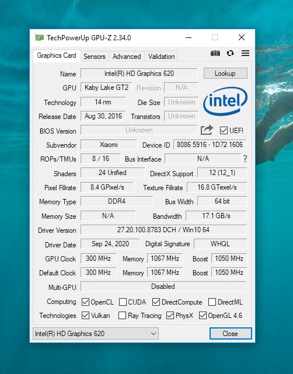Close GPU-Z via title bar X
Screen dimensions: 293x374
tap(242, 37)
